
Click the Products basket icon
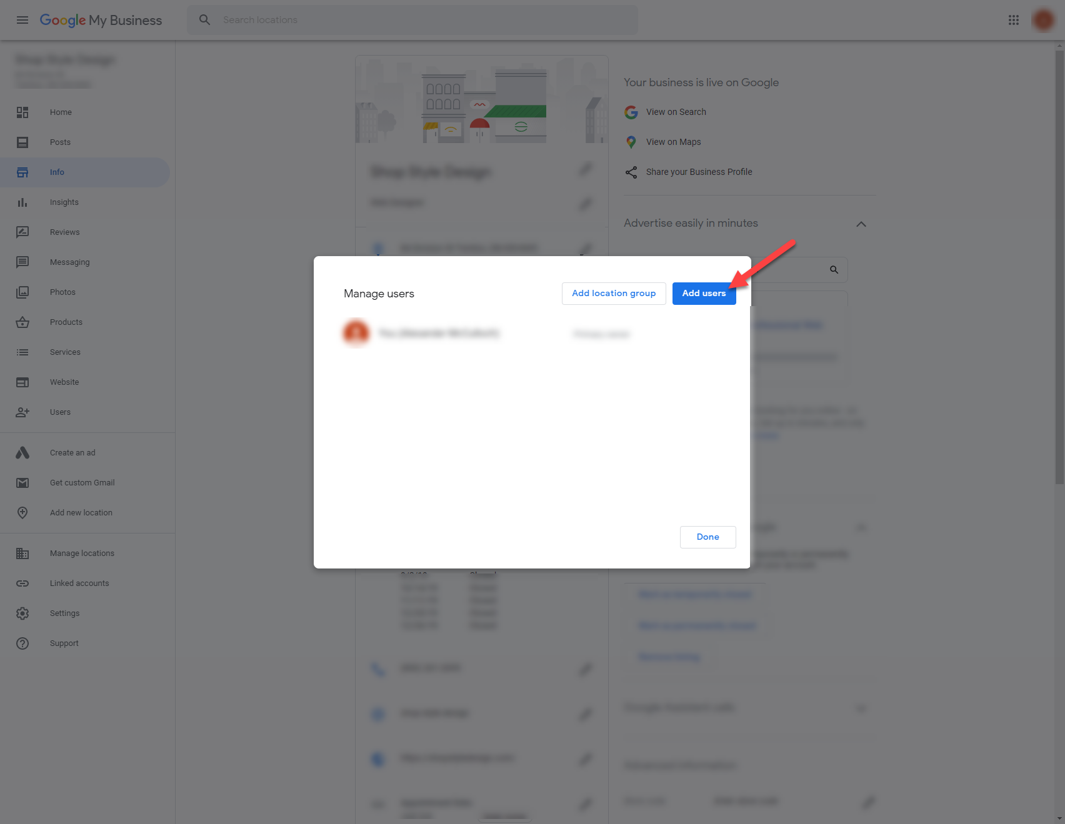point(22,322)
